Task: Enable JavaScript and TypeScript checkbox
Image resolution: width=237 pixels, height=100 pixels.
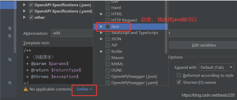Action: pyautogui.click(x=108, y=33)
